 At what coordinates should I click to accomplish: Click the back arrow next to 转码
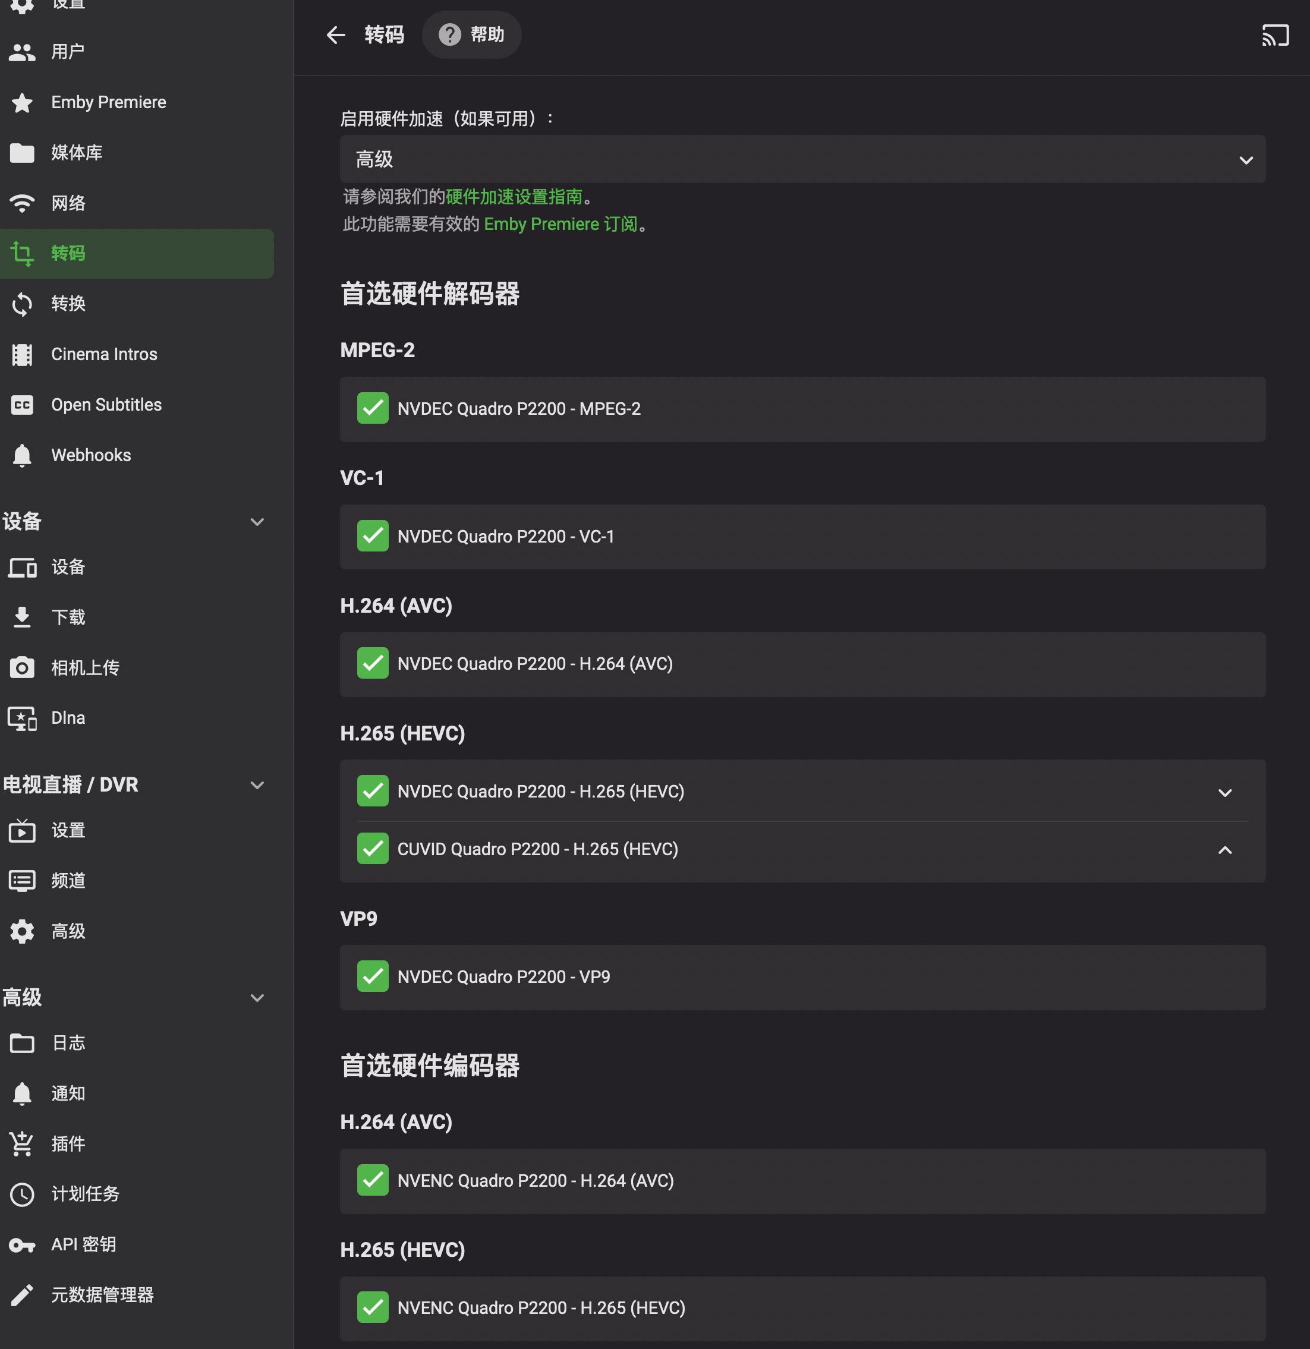[x=336, y=34]
